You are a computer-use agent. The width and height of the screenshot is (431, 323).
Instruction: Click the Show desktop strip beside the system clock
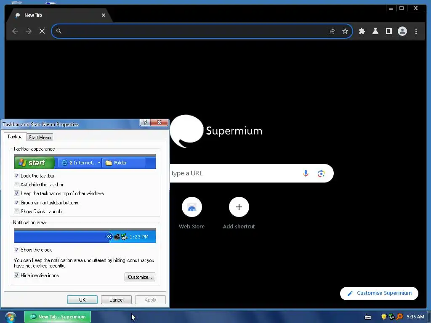pos(429,317)
